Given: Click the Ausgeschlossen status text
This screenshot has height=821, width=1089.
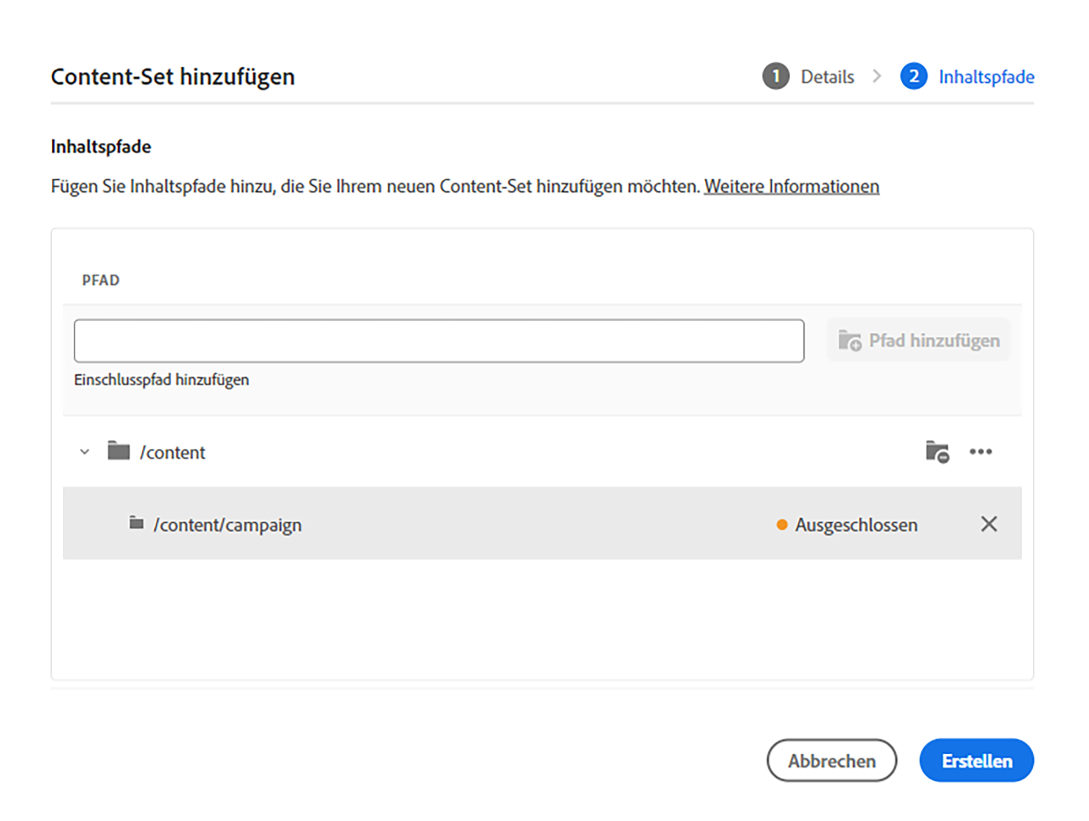Looking at the screenshot, I should point(856,525).
